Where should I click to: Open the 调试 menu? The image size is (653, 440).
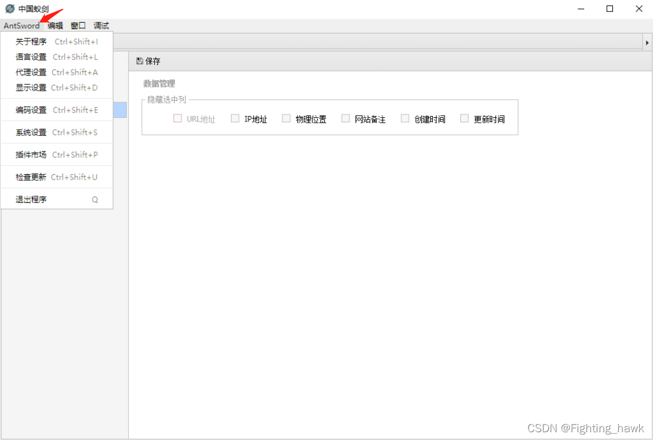pos(100,25)
